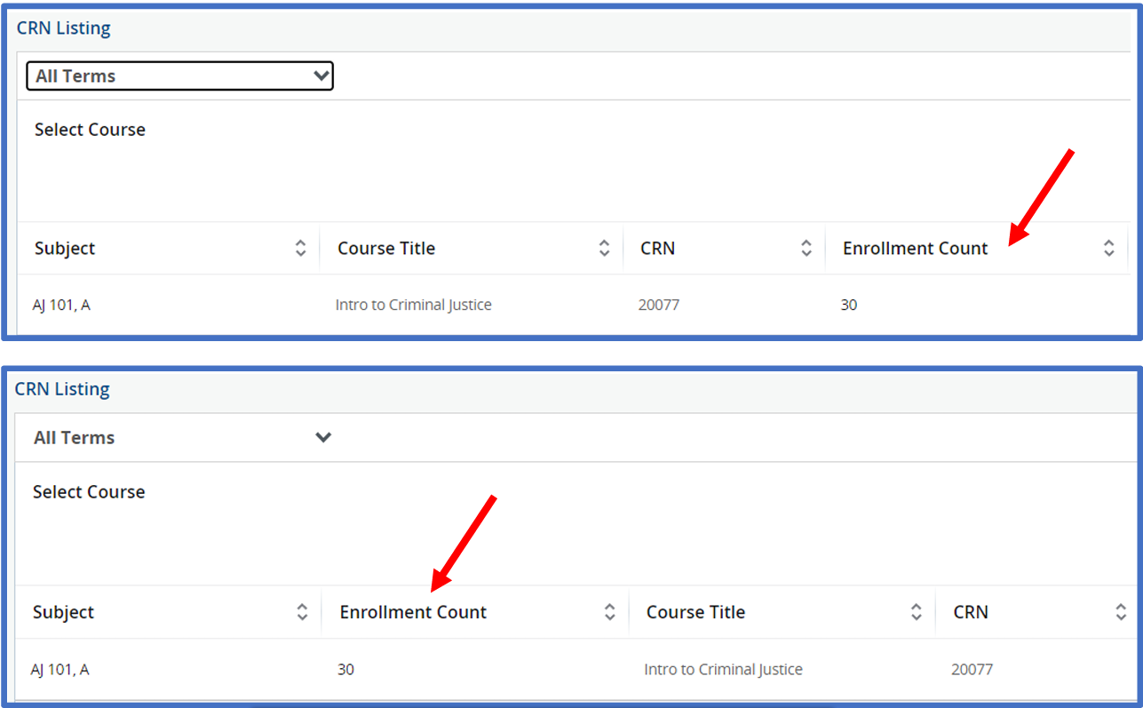Screen dimensions: 1143x708
Task: Sort by Enrollment Count in upper listing
Action: click(x=1108, y=249)
